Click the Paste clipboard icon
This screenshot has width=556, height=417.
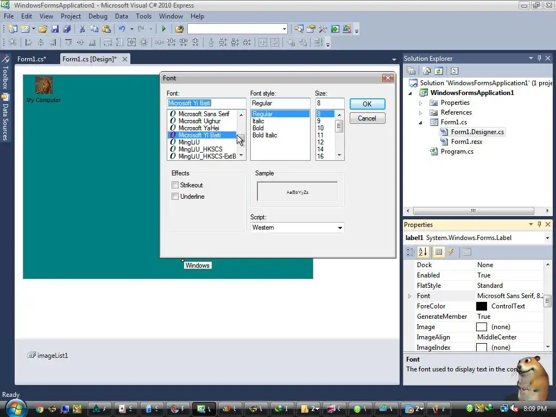(106, 29)
